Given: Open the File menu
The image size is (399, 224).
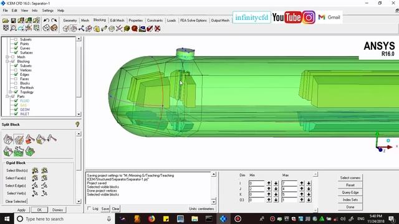Looking at the screenshot, I should [6, 11].
